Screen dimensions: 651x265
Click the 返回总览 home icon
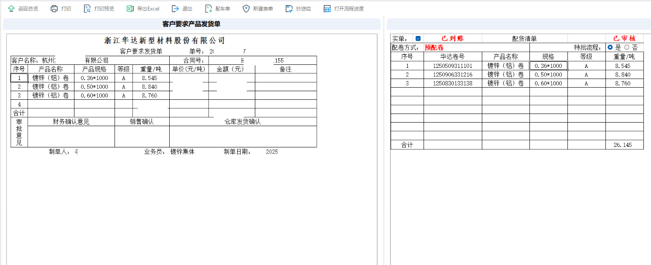tap(11, 9)
